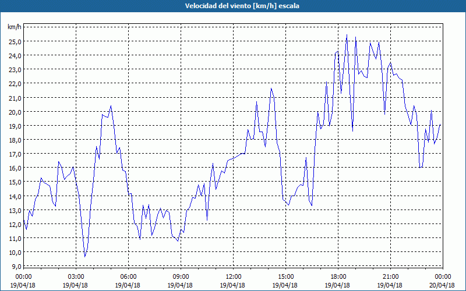Screen dimensions: 466x291
Task: Click the 'km/h' unit label
Action: pyautogui.click(x=14, y=27)
